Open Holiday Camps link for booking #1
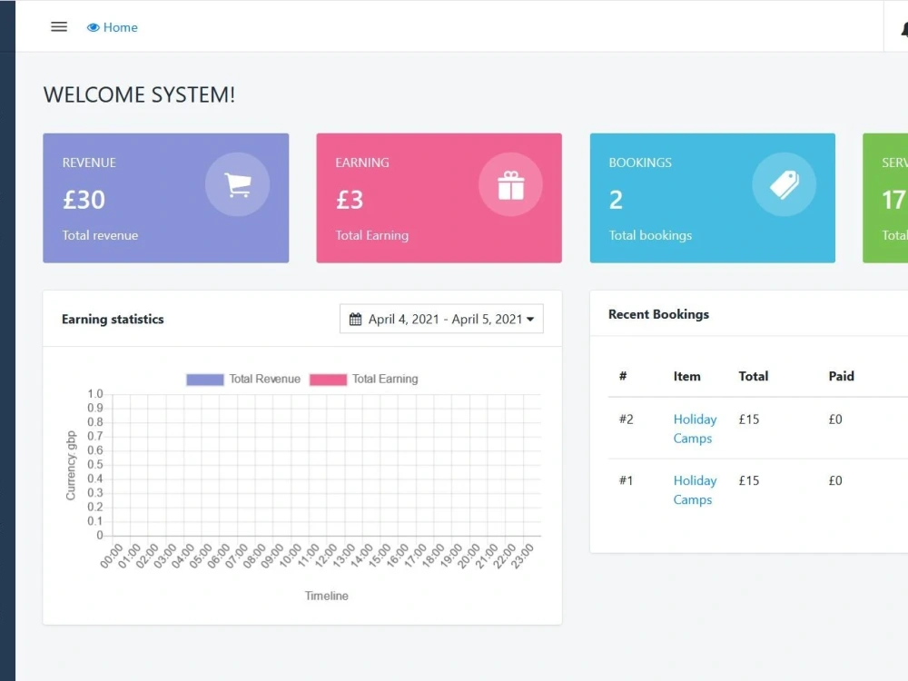Screen dimensions: 908x681 pyautogui.click(x=694, y=490)
